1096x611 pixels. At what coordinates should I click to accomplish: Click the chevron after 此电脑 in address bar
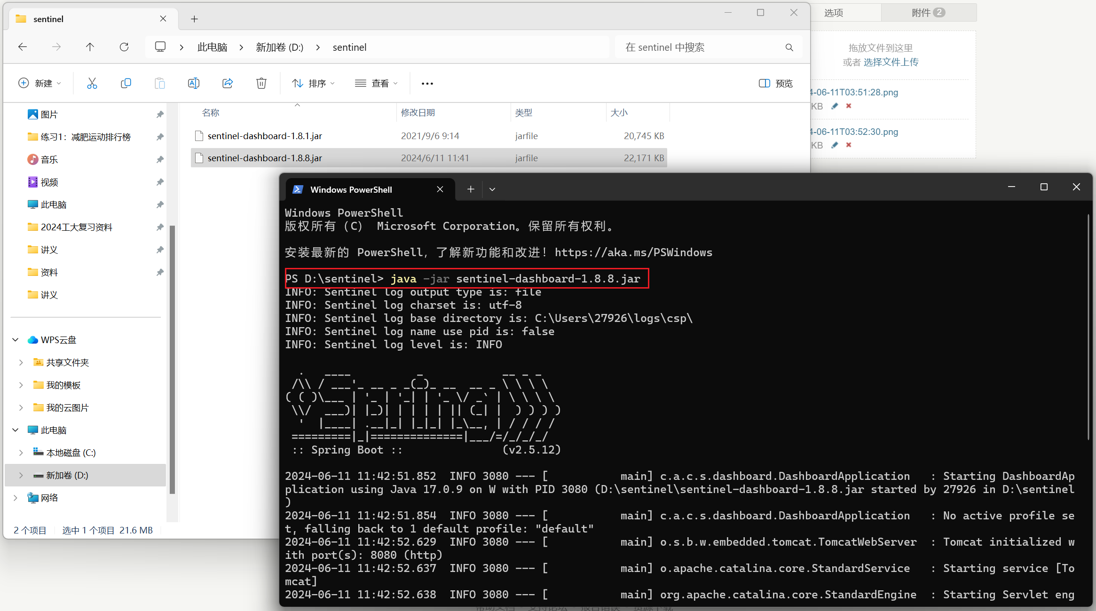point(241,47)
